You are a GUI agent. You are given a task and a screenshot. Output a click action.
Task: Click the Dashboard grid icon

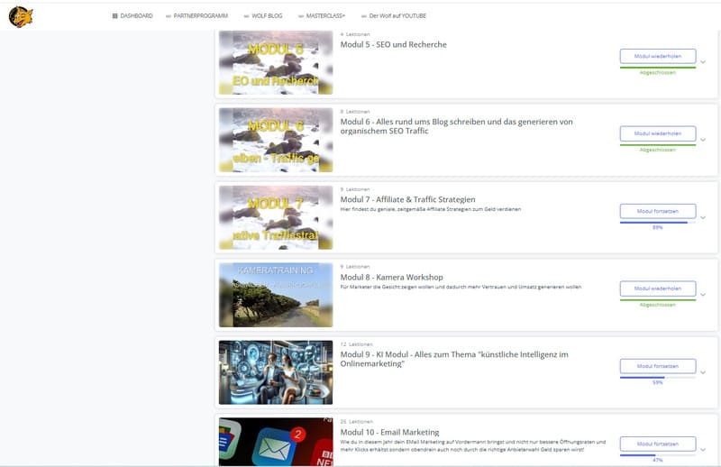pos(115,15)
